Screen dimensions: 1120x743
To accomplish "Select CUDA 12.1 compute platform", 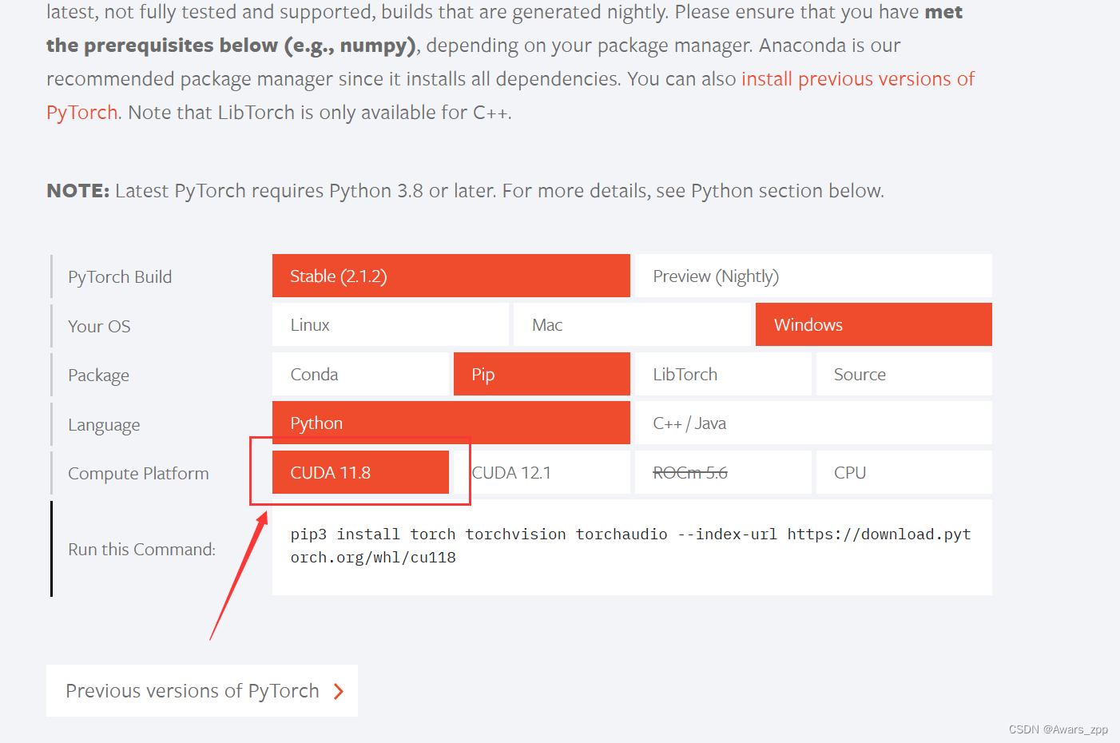I will [541, 472].
